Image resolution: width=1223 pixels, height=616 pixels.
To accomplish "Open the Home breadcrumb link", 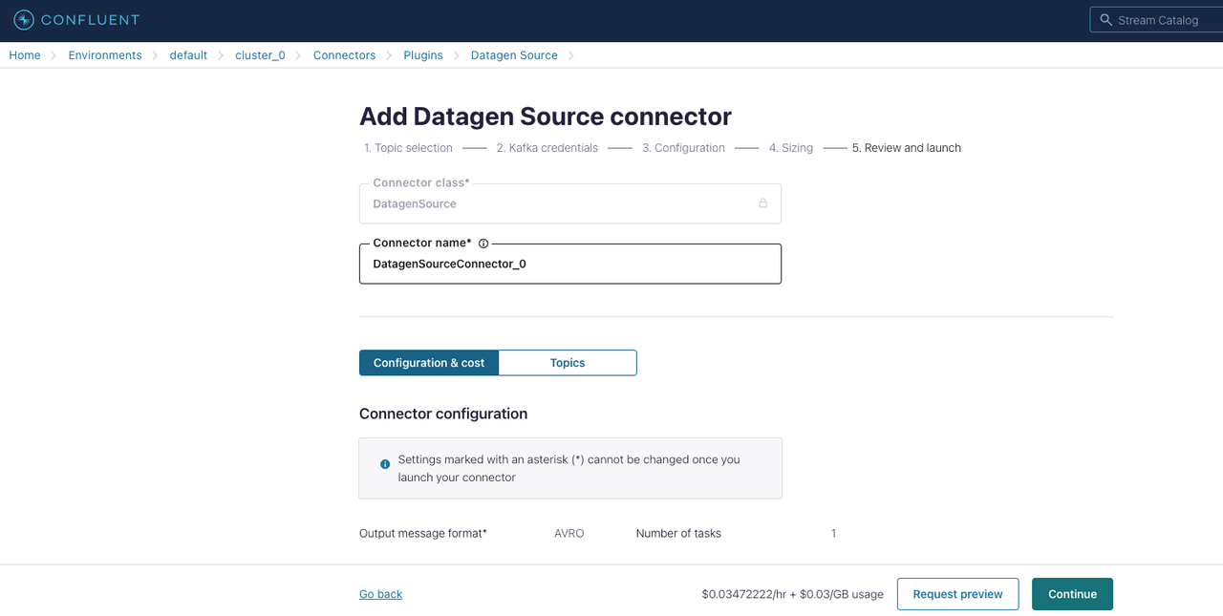I will (x=25, y=55).
